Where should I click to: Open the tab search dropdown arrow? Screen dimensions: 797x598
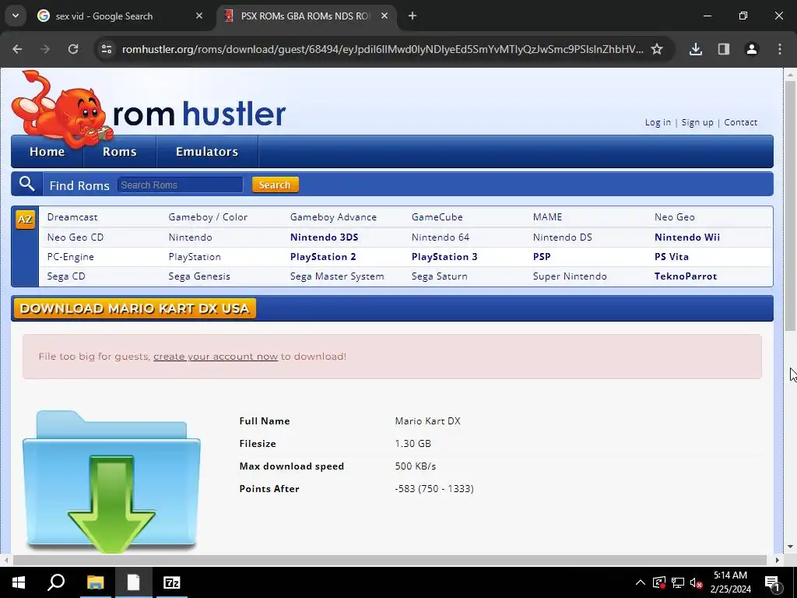(16, 16)
